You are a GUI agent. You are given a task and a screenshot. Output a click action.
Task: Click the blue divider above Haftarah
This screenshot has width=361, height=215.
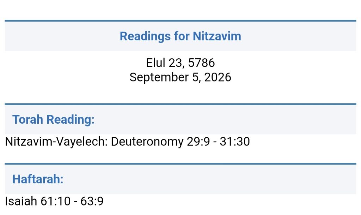(x=180, y=164)
